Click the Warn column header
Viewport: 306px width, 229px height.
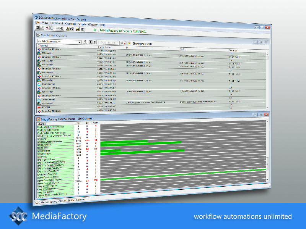tap(96, 123)
